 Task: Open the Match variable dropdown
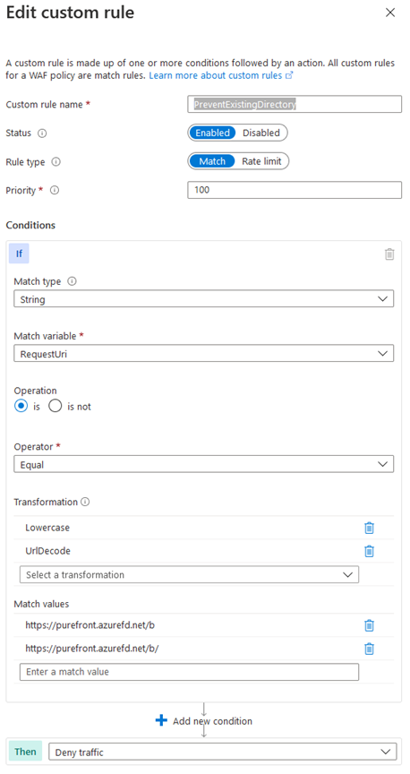click(x=204, y=354)
